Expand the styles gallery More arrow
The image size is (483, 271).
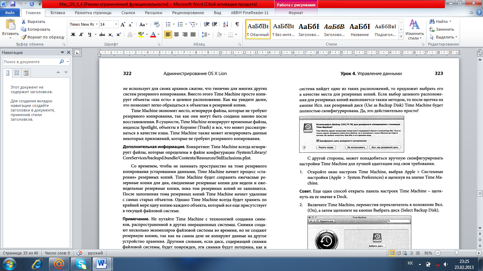(400, 37)
